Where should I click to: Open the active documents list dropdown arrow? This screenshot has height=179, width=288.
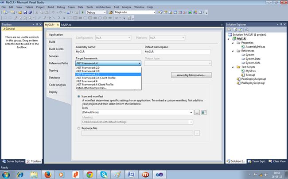[x=222, y=25]
